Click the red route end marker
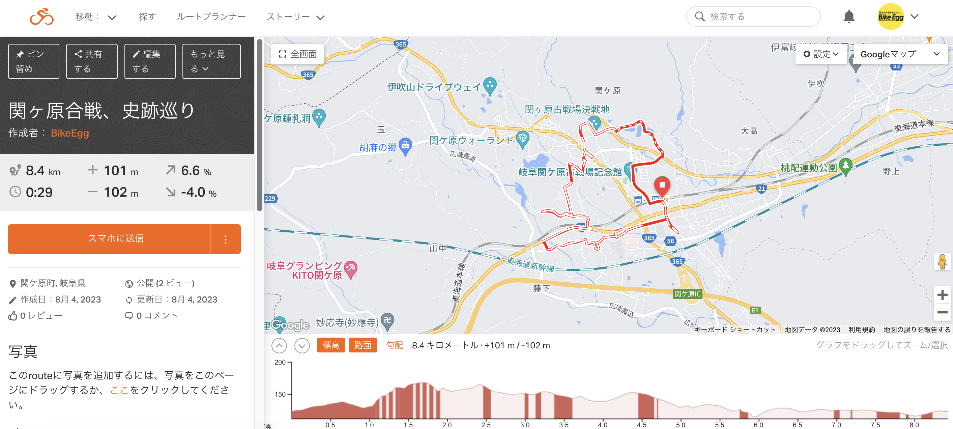Image resolution: width=953 pixels, height=429 pixels. coord(662,186)
